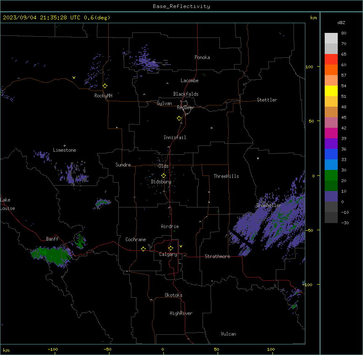
Task: Select the light gray 65-70 dBZ swatch
Action: (331, 48)
